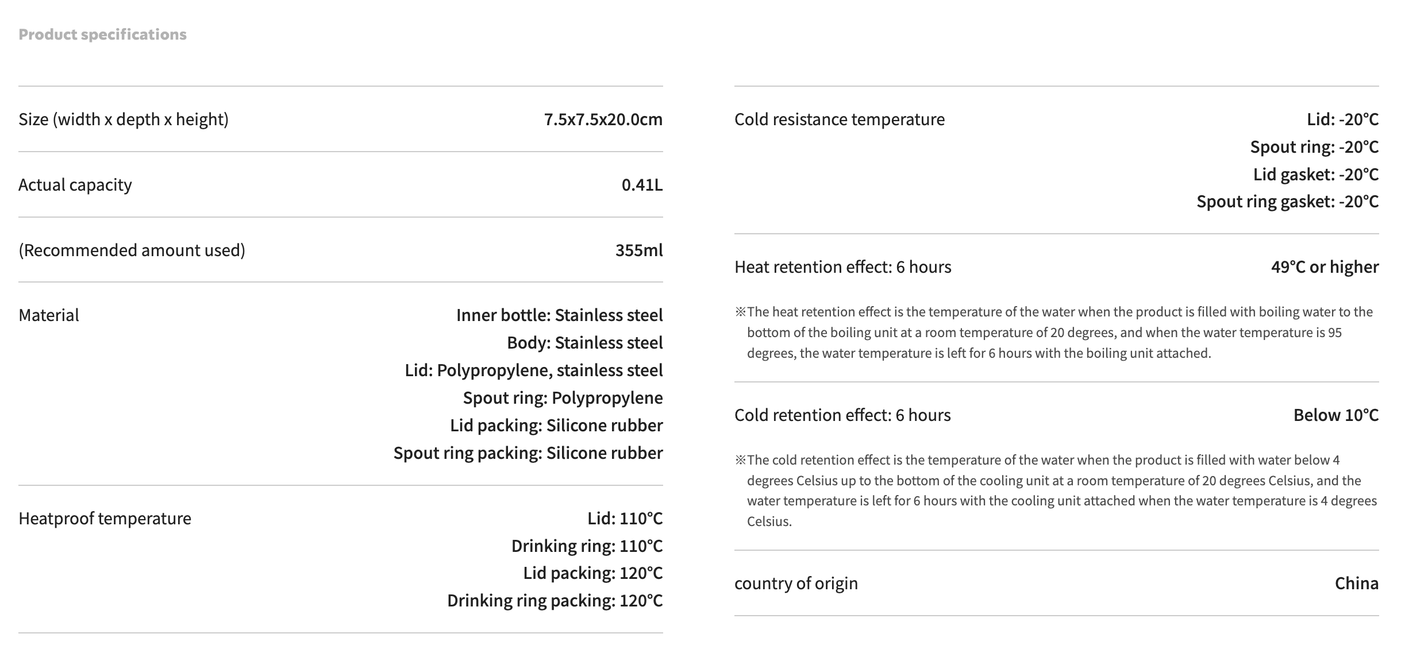Select the Material row label
1401x657 pixels.
[49, 315]
